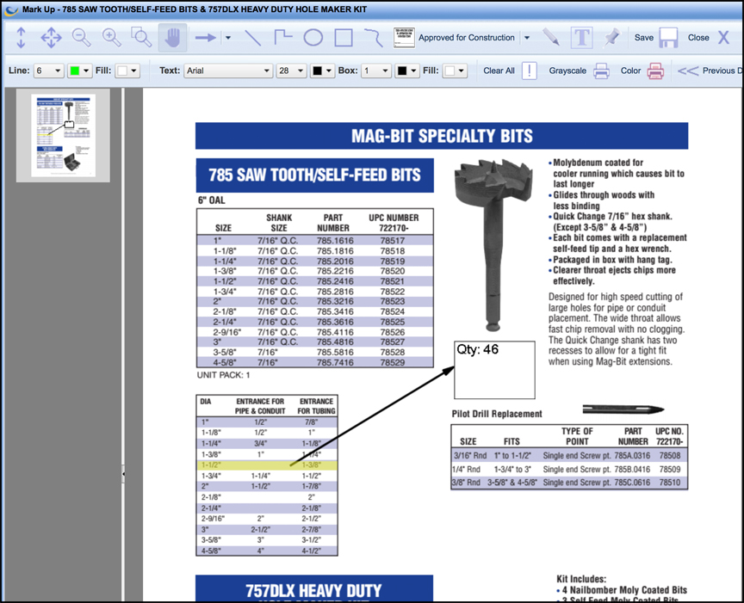Viewport: 744px width, 603px height.
Task: Open the Arial font dropdown
Action: tap(228, 71)
